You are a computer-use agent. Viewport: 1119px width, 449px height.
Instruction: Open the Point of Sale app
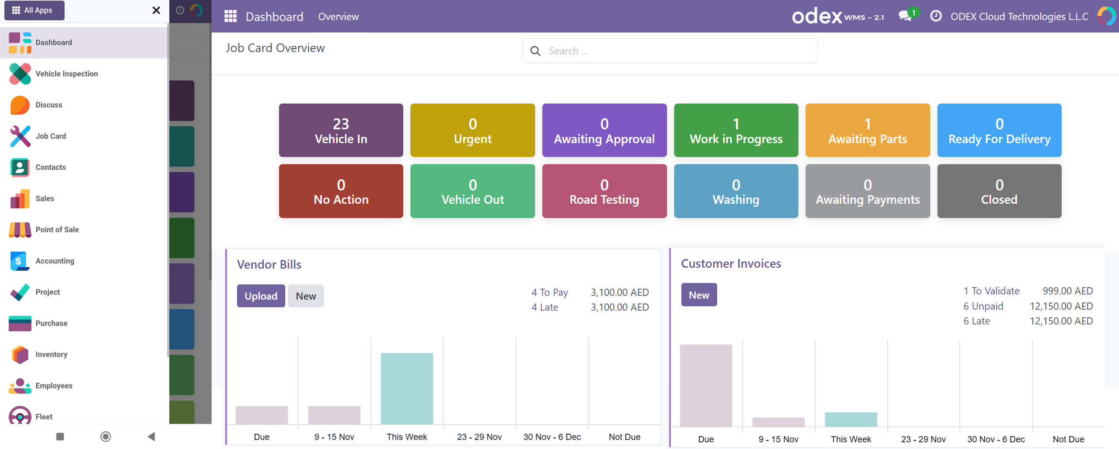(56, 230)
